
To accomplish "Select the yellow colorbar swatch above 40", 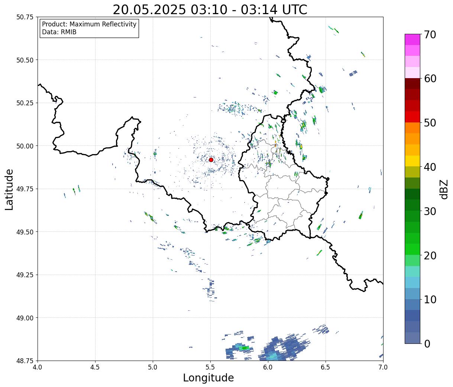I will click(x=412, y=161).
